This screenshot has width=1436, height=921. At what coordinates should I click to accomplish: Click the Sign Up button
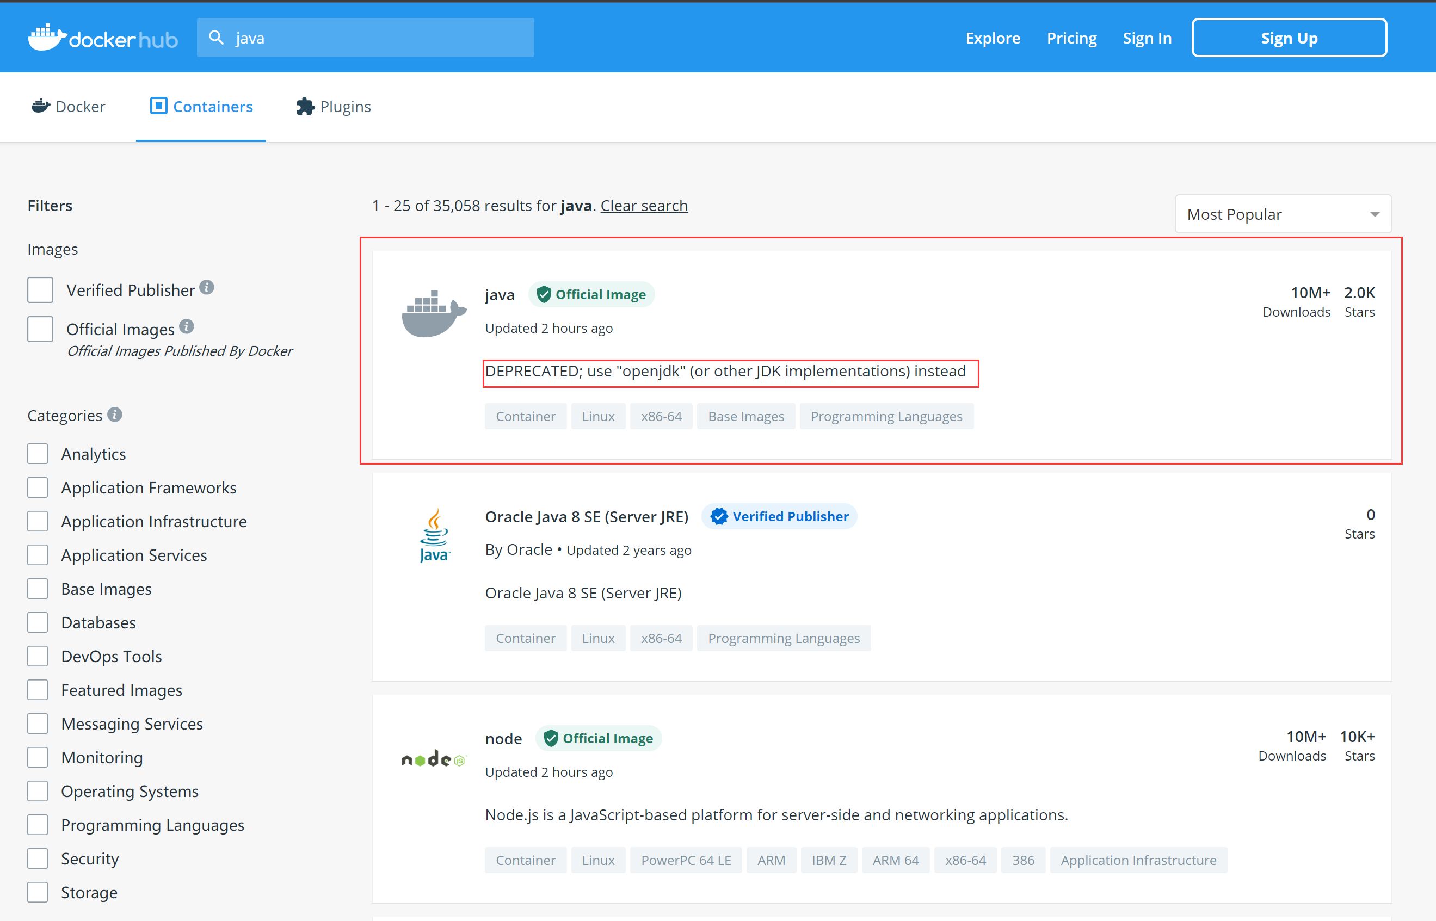1289,38
